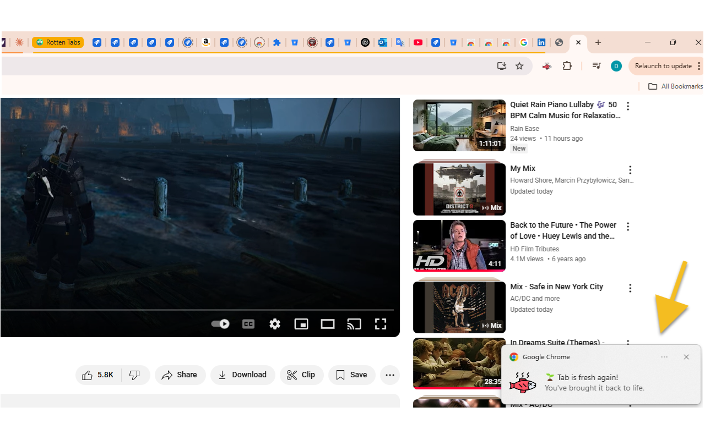Click the "24 views" text
The width and height of the screenshot is (705, 440).
tap(523, 139)
